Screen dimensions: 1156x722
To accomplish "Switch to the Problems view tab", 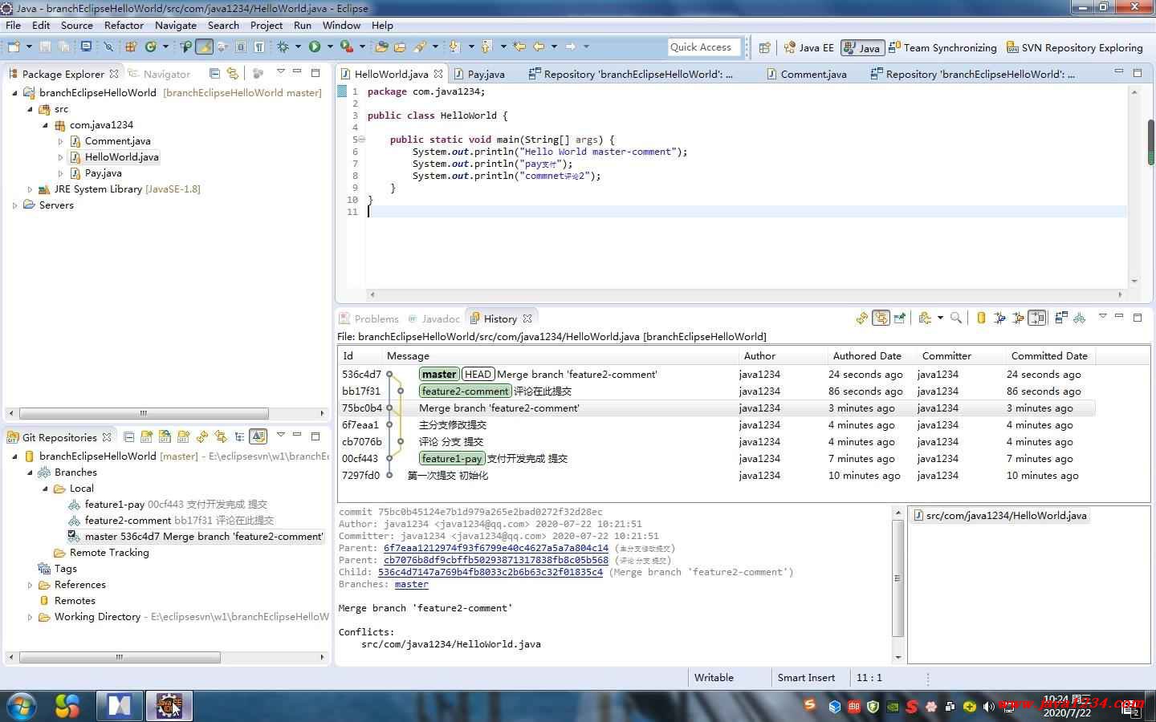I will [x=368, y=318].
